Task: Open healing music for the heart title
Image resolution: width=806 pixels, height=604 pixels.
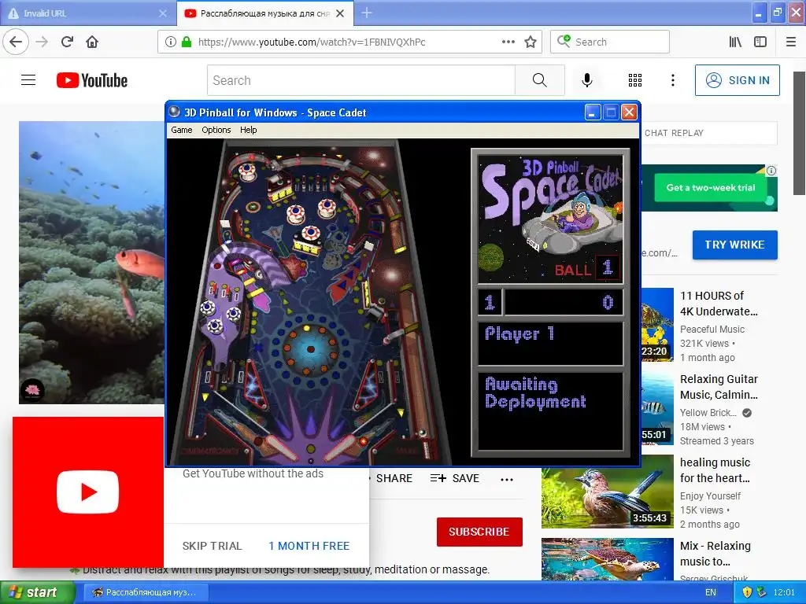Action: [715, 470]
